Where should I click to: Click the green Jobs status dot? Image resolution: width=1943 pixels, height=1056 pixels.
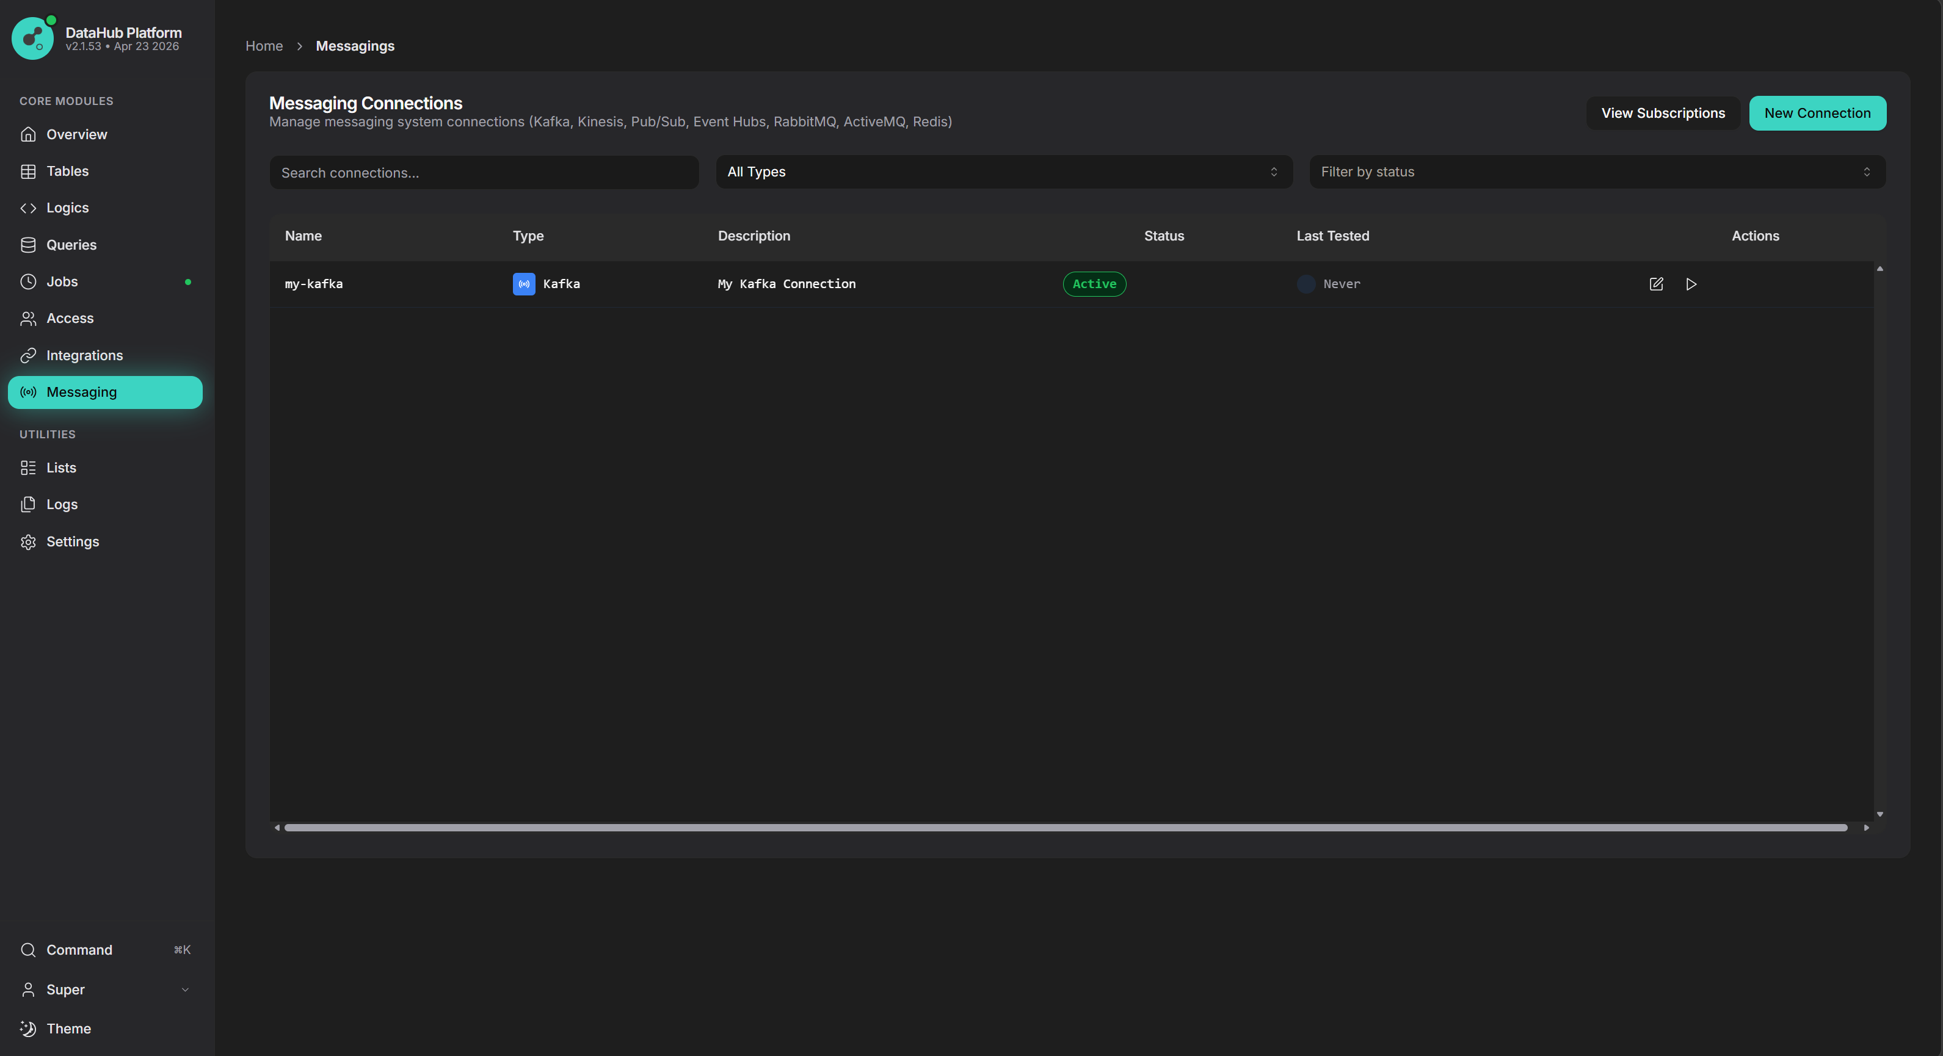click(188, 282)
